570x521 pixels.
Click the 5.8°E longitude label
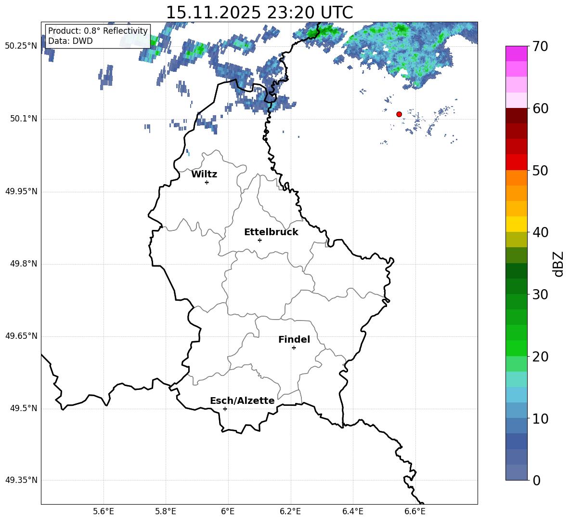point(166,511)
